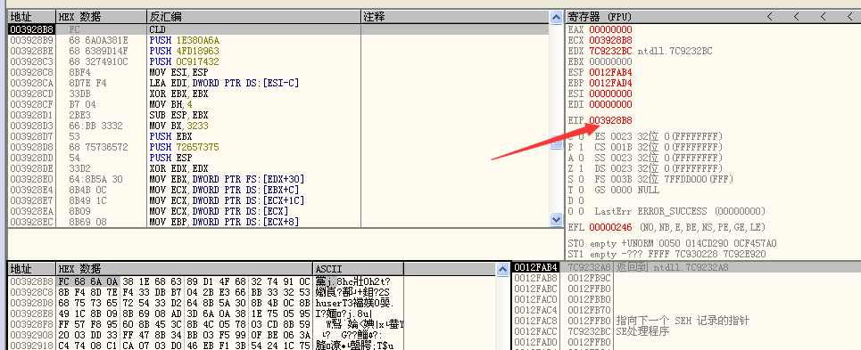Select MOV ECX,DWORD PTR DS:[EBX+C] line
The width and height of the screenshot is (861, 350).
pos(278,190)
